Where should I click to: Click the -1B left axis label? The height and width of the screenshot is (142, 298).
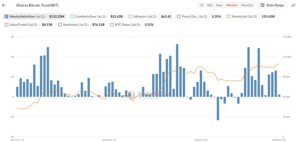tap(11, 117)
